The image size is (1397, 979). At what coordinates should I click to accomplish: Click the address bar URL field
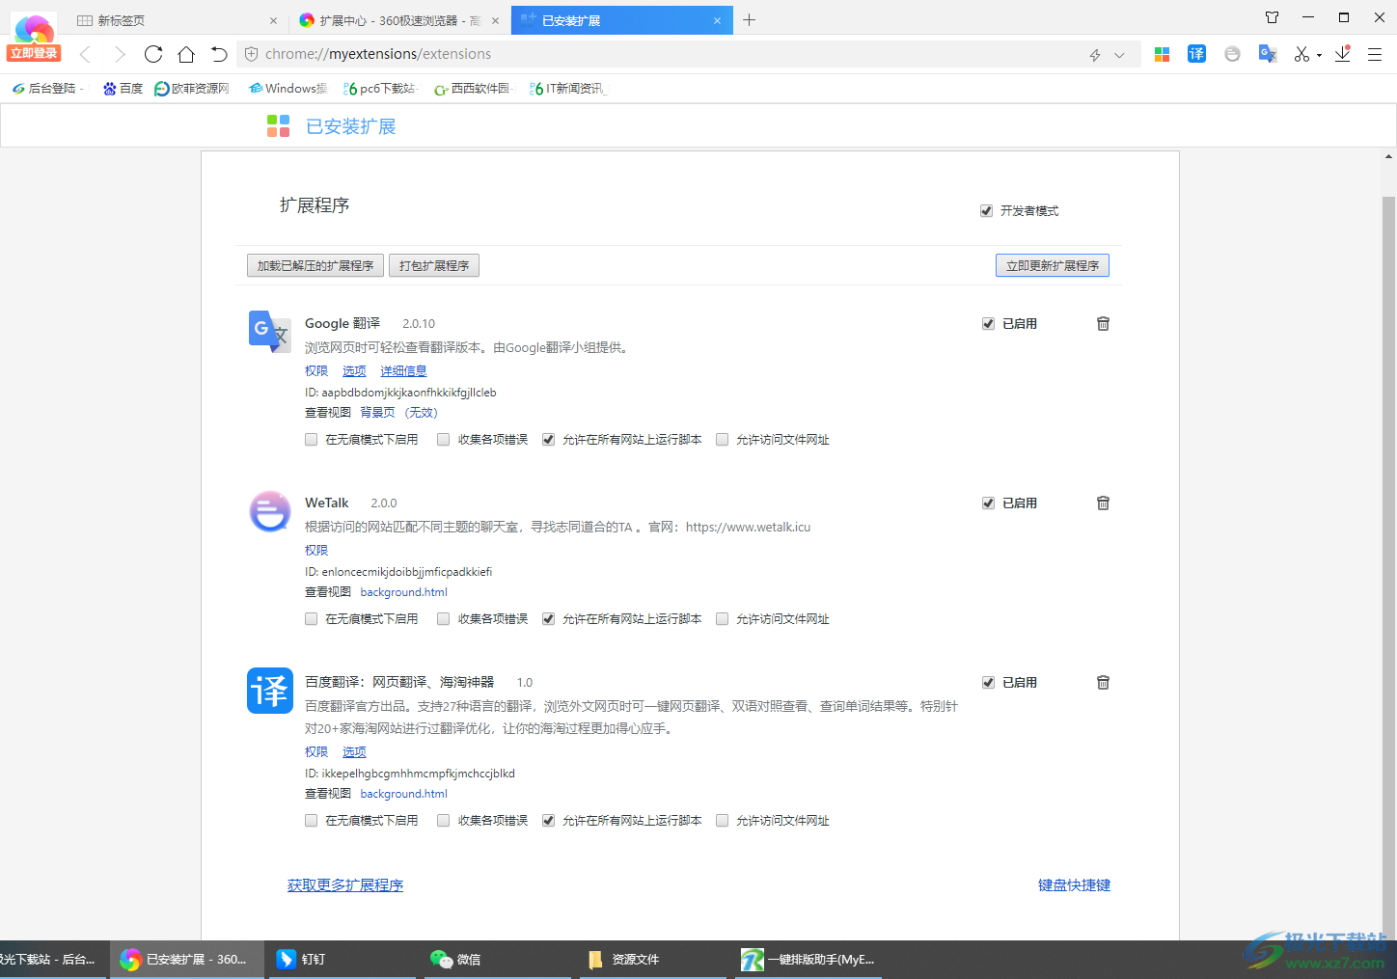click(666, 54)
